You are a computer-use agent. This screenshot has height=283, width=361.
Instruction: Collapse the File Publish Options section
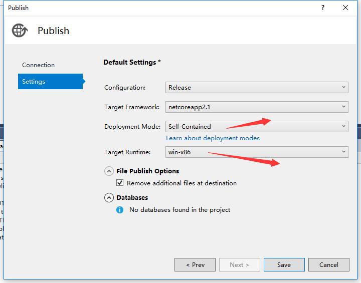pyautogui.click(x=109, y=171)
